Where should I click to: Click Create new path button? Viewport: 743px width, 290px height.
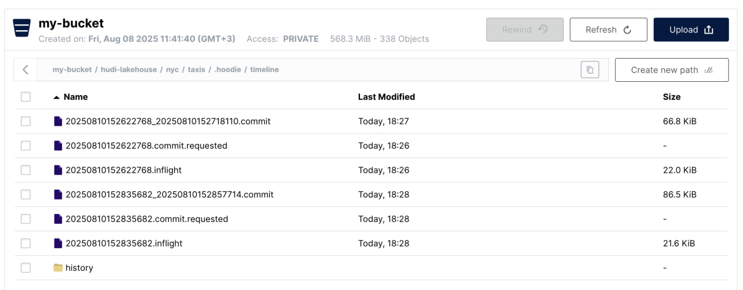click(672, 70)
